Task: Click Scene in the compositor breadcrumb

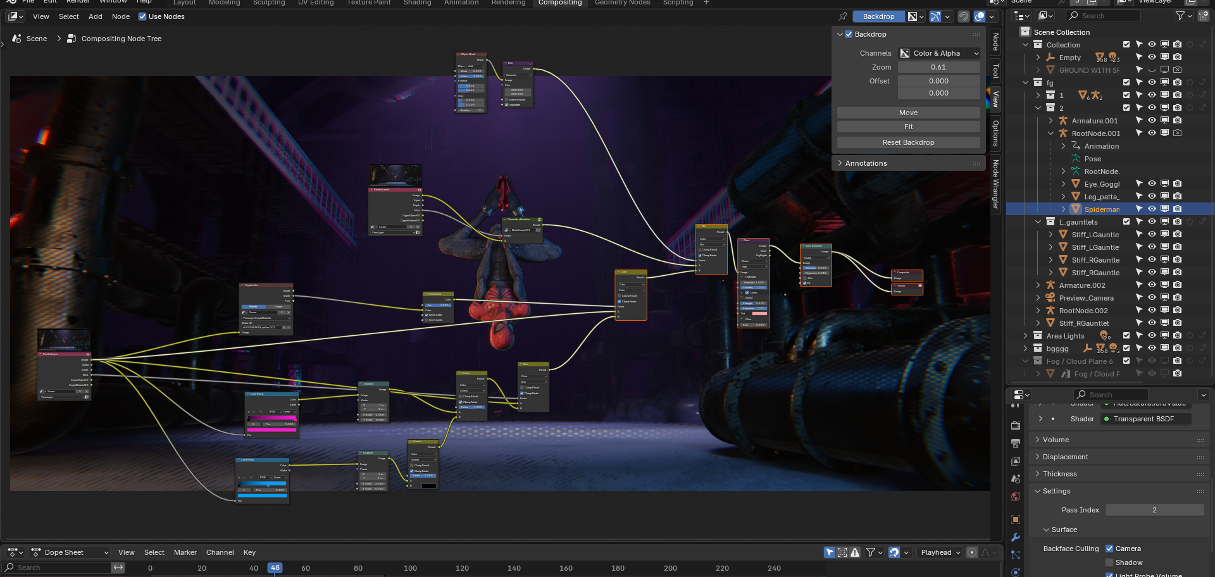Action: [37, 39]
